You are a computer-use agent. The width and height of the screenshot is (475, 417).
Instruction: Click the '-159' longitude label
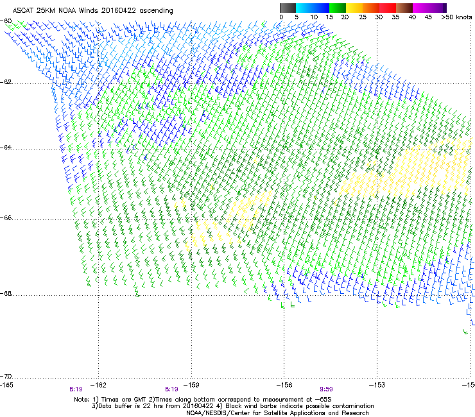(191, 385)
